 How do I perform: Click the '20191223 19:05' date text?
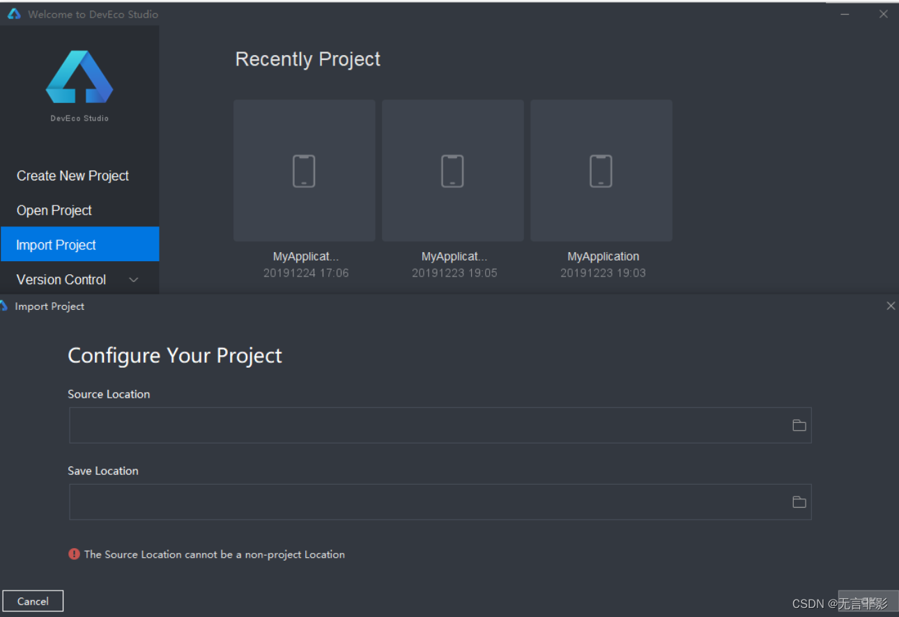tap(454, 273)
